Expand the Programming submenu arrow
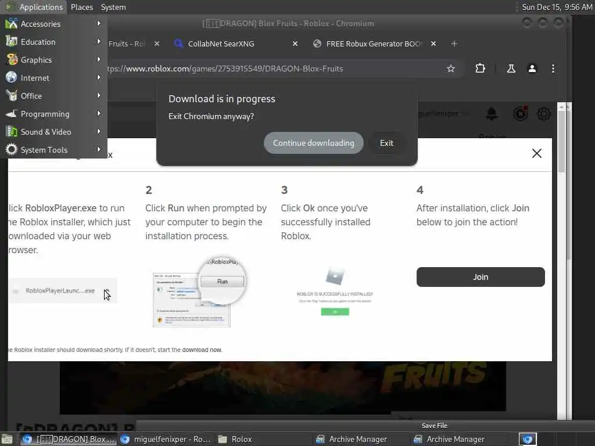 pos(99,113)
